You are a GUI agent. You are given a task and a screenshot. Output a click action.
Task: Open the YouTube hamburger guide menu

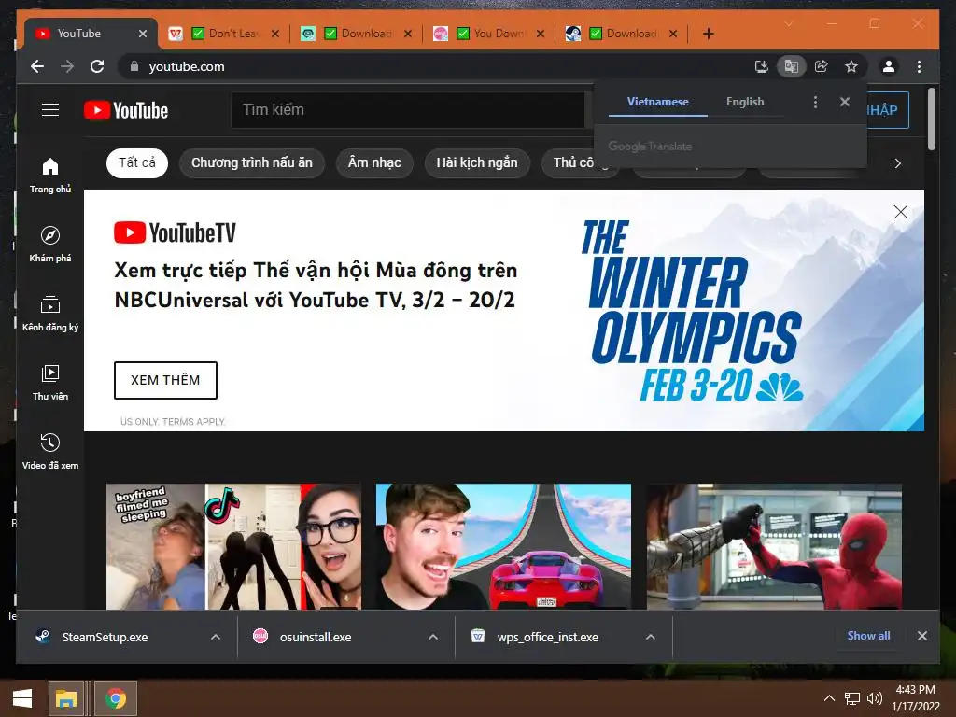coord(50,110)
